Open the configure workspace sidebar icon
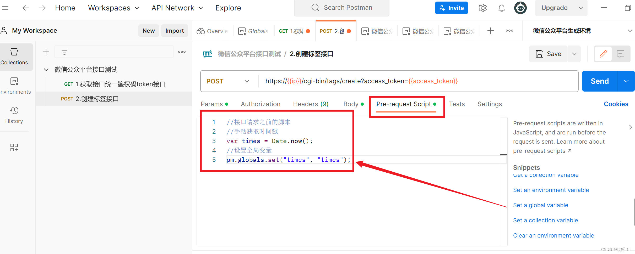 tap(14, 148)
